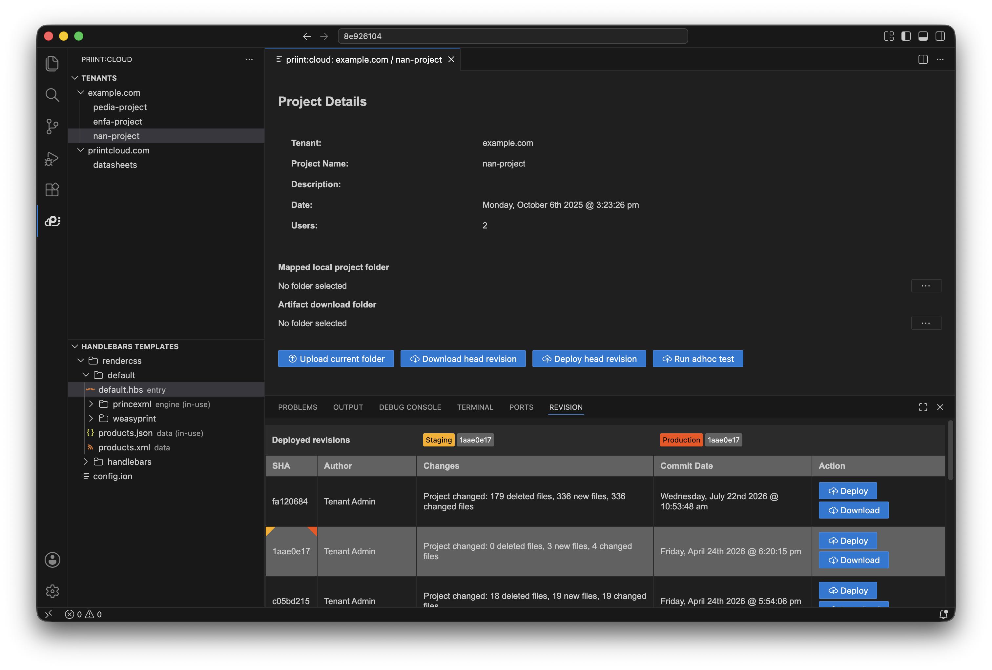Expand the princexml folder
992x670 pixels.
pos(91,404)
